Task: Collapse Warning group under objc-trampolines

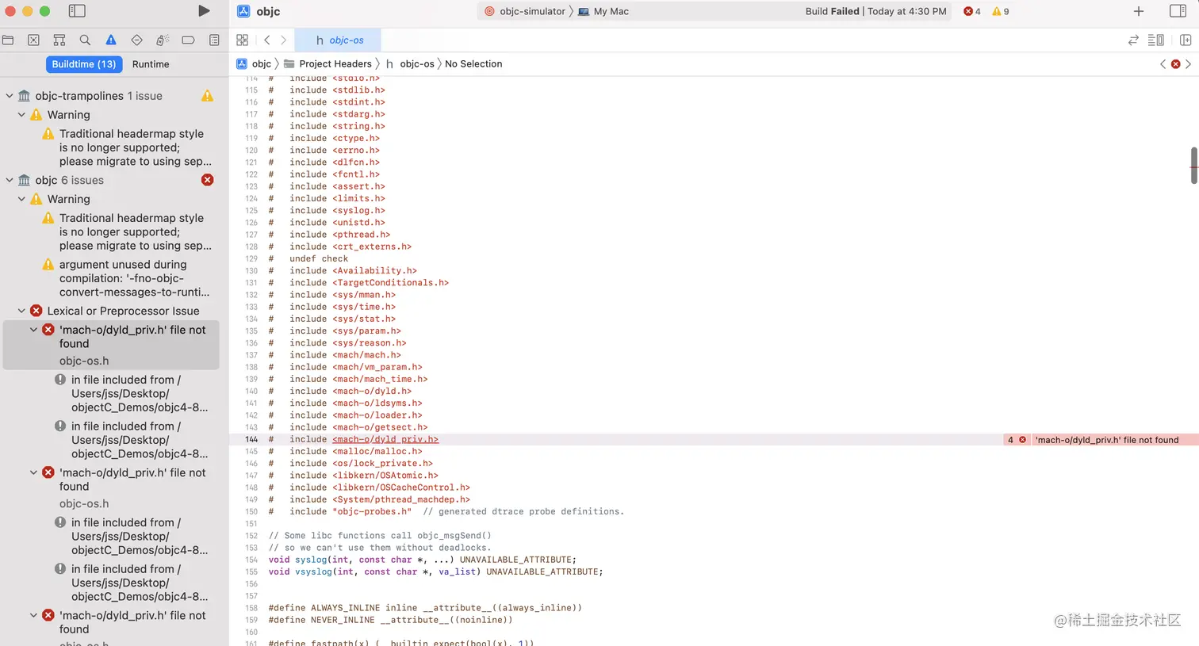Action: click(21, 115)
